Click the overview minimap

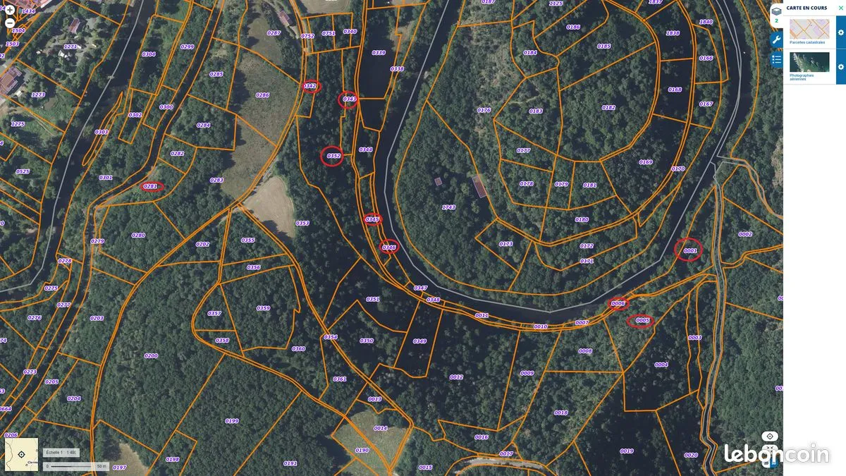click(21, 454)
